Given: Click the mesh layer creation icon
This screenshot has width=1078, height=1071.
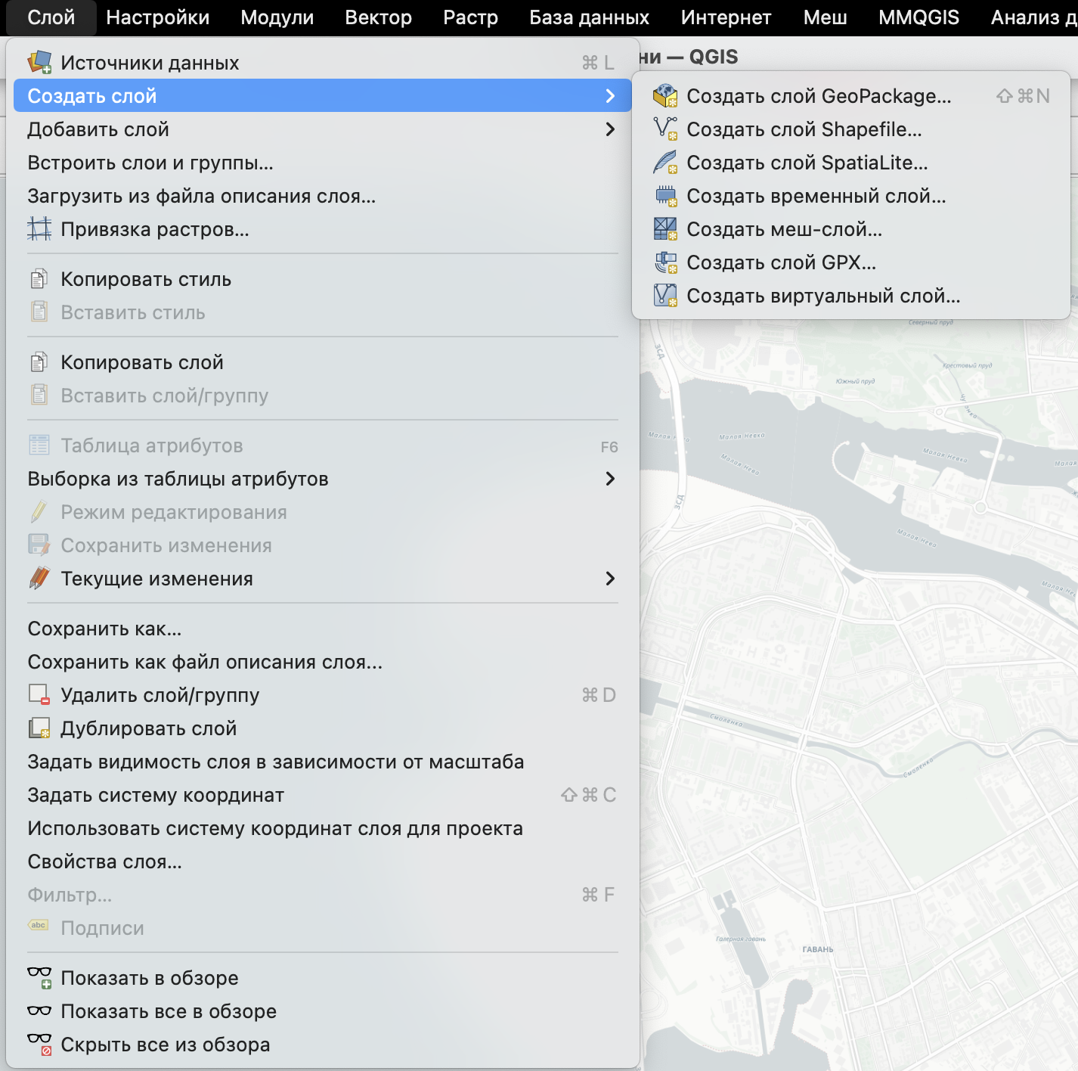Looking at the screenshot, I should point(665,229).
